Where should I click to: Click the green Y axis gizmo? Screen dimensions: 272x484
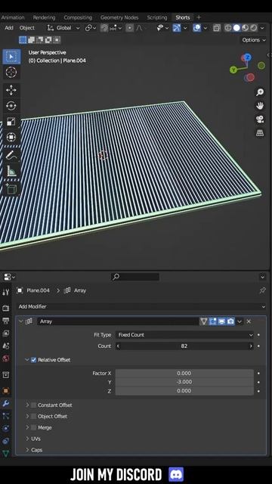point(233,70)
